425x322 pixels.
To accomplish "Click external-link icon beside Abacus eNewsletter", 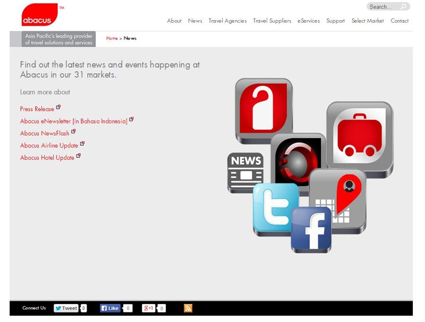I will pyautogui.click(x=131, y=119).
